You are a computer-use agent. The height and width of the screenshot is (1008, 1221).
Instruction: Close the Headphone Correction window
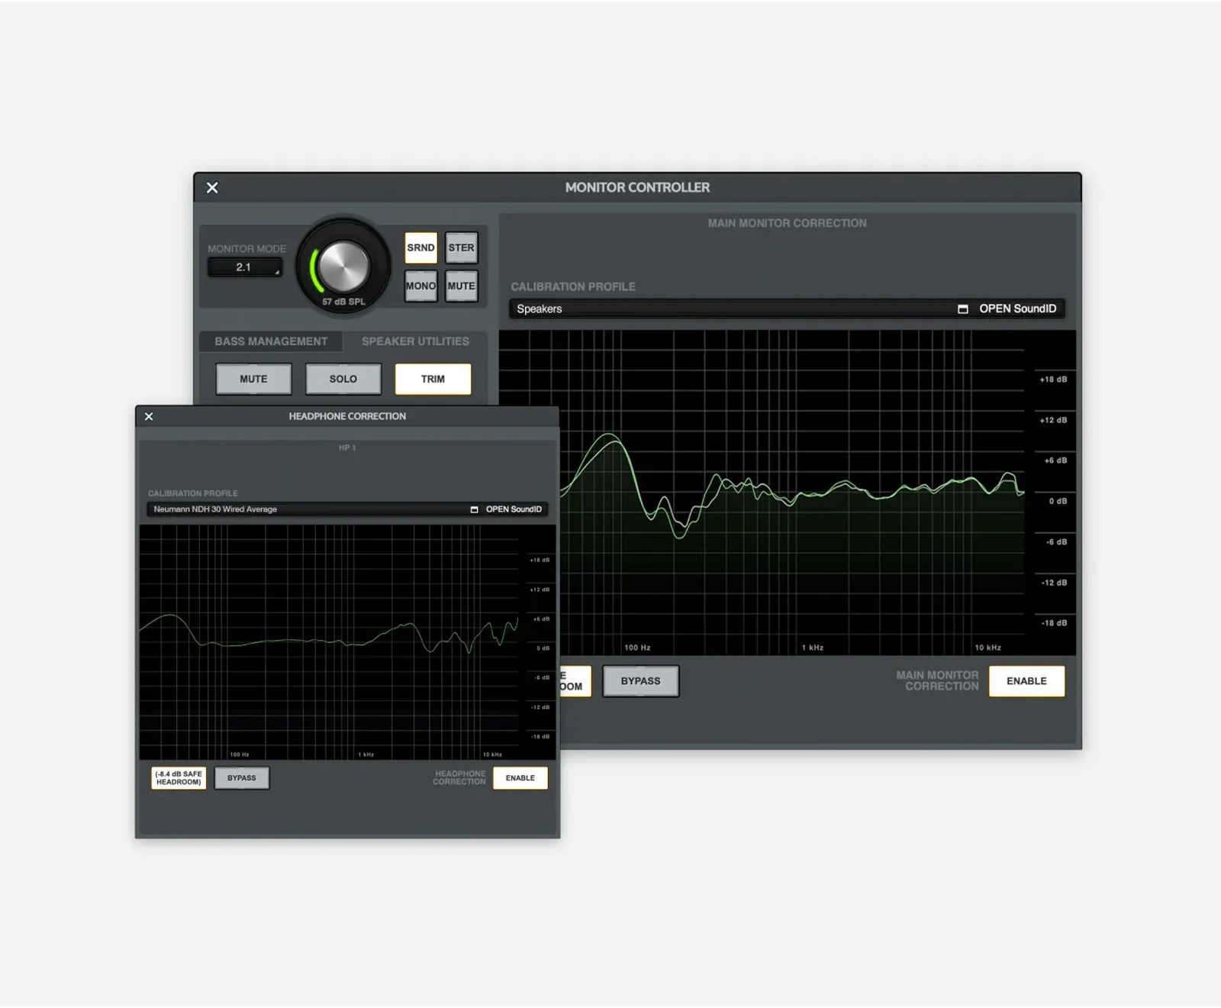(149, 417)
